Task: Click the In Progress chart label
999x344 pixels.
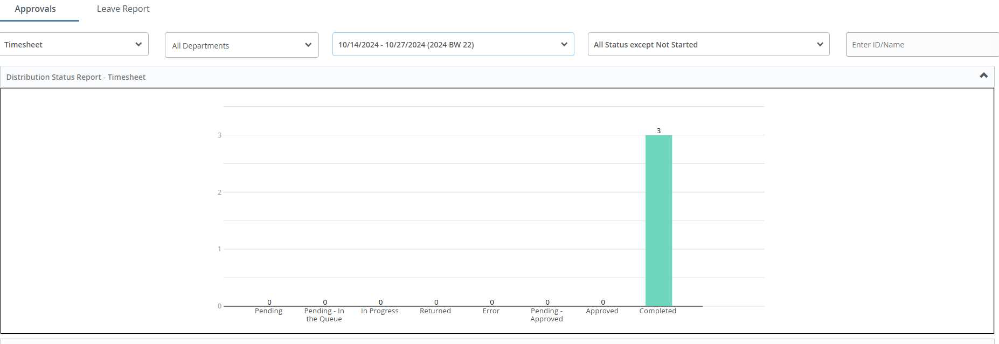Action: (380, 311)
